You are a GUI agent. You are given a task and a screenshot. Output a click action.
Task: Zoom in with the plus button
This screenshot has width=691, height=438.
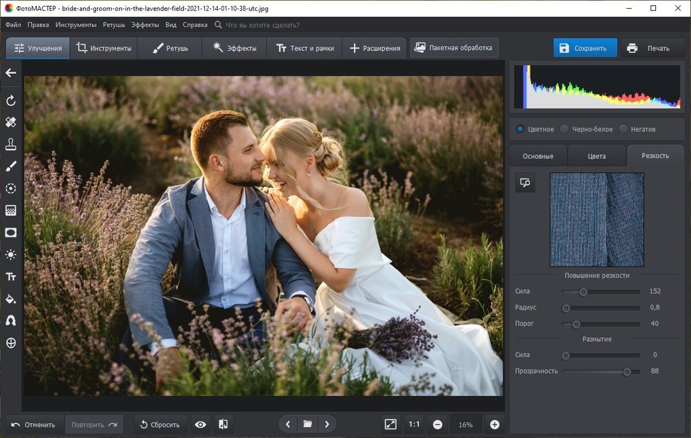point(495,425)
